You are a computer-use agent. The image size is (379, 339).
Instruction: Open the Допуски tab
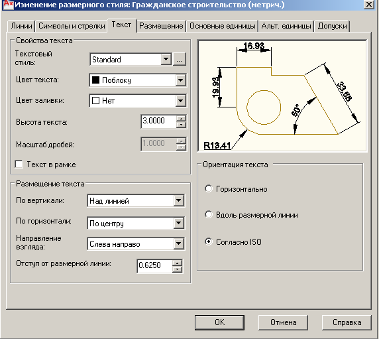[332, 26]
